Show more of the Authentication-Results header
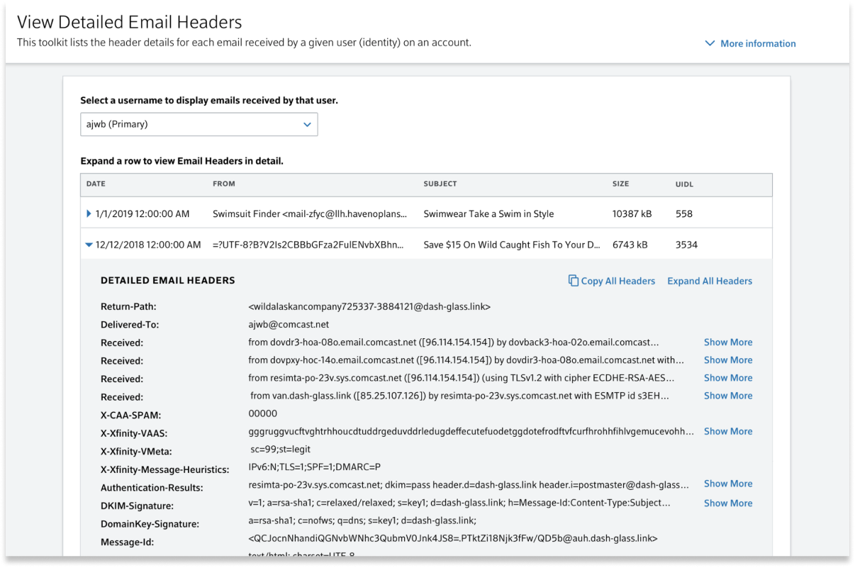The height and width of the screenshot is (568, 855). click(727, 484)
